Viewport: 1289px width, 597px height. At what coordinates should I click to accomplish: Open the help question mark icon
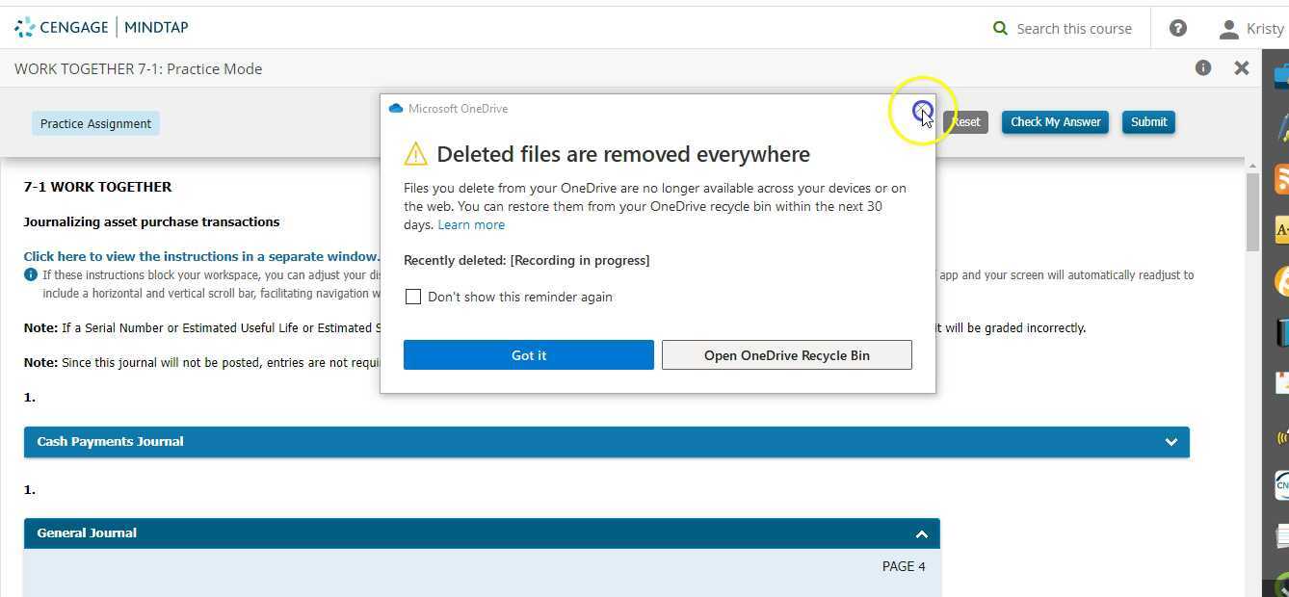point(1177,28)
